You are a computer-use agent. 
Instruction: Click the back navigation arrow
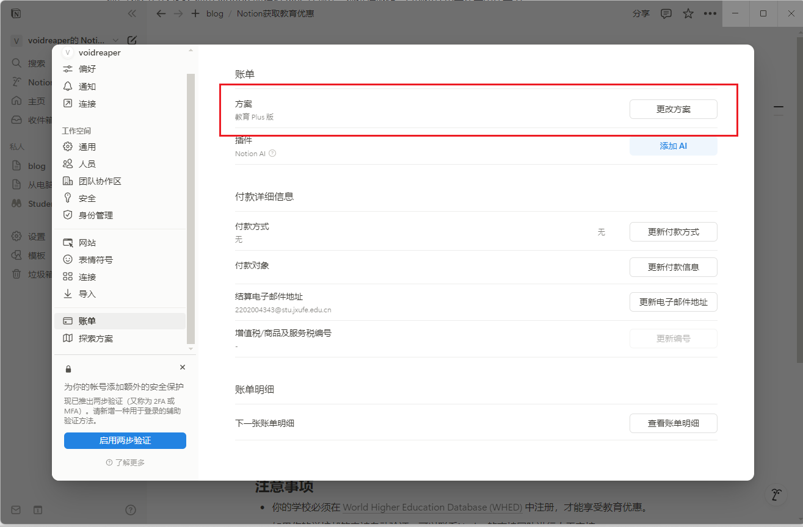161,13
